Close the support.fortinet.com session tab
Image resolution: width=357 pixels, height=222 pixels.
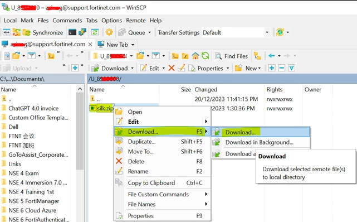coord(90,44)
